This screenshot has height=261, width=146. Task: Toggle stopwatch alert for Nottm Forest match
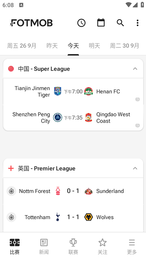pyautogui.click(x=11, y=191)
